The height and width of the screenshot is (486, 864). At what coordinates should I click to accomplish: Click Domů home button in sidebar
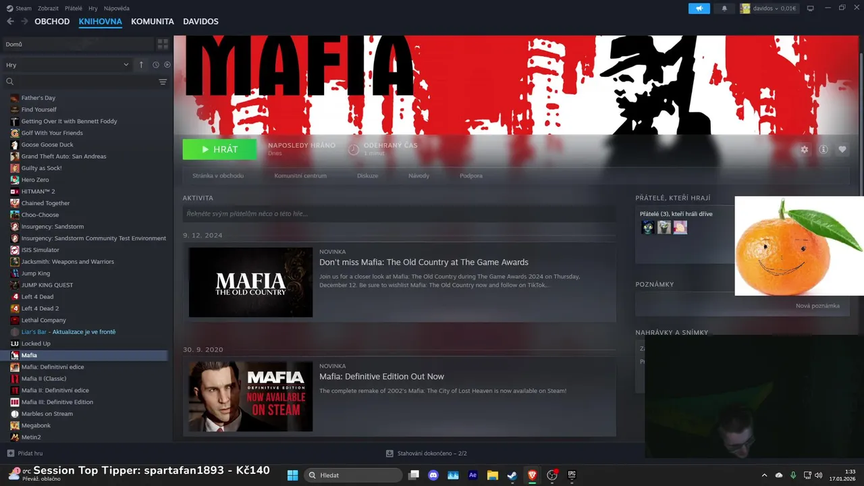[78, 44]
